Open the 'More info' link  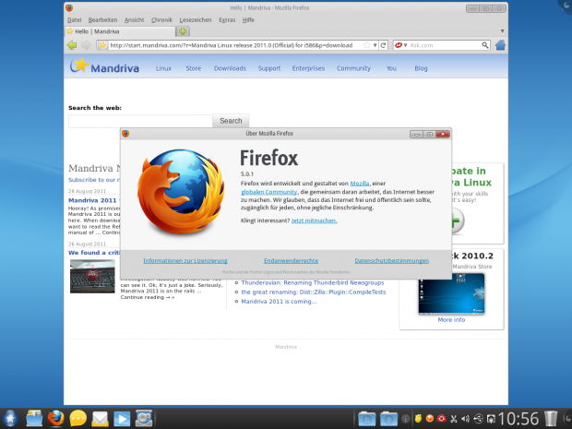(x=452, y=319)
